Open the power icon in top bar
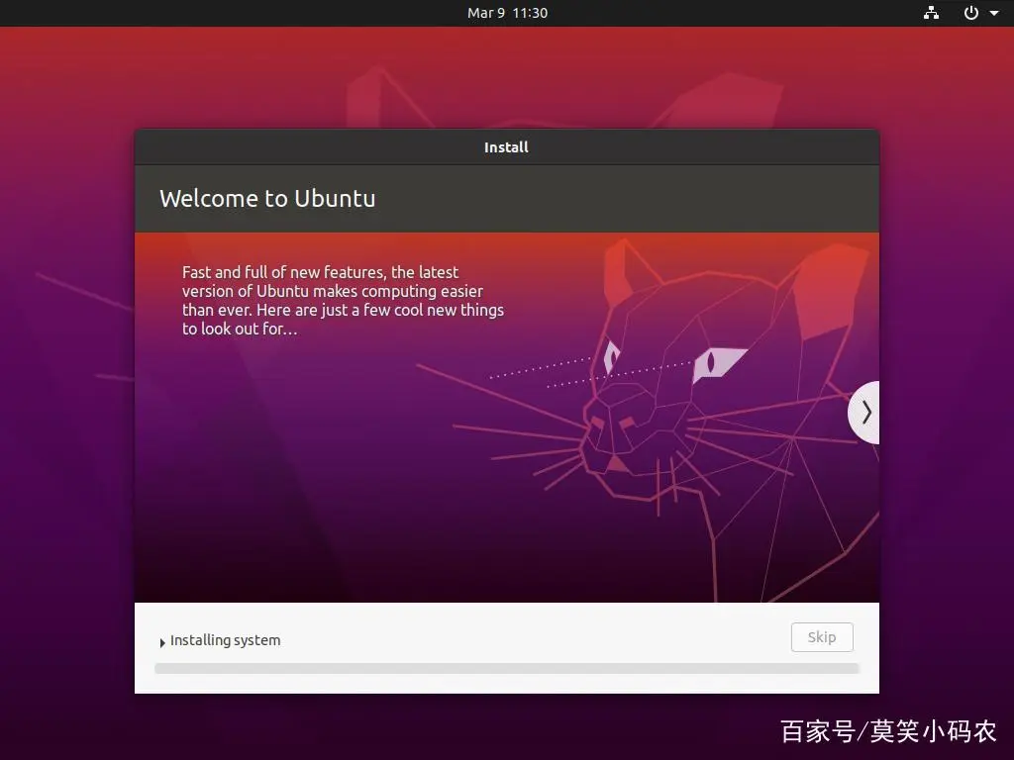The height and width of the screenshot is (760, 1014). 971,13
